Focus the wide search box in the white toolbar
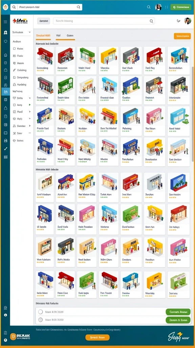Image resolution: width=195 pixels, height=348 pixels. pyautogui.click(x=104, y=21)
